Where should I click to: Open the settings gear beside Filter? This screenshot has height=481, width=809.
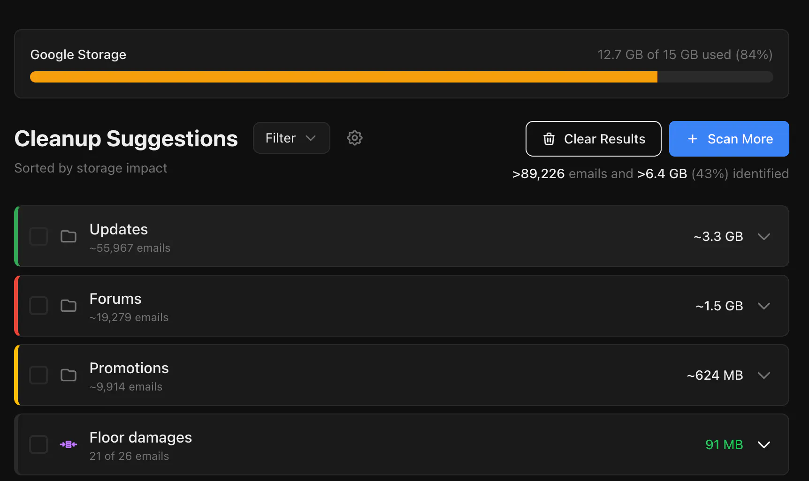tap(355, 138)
